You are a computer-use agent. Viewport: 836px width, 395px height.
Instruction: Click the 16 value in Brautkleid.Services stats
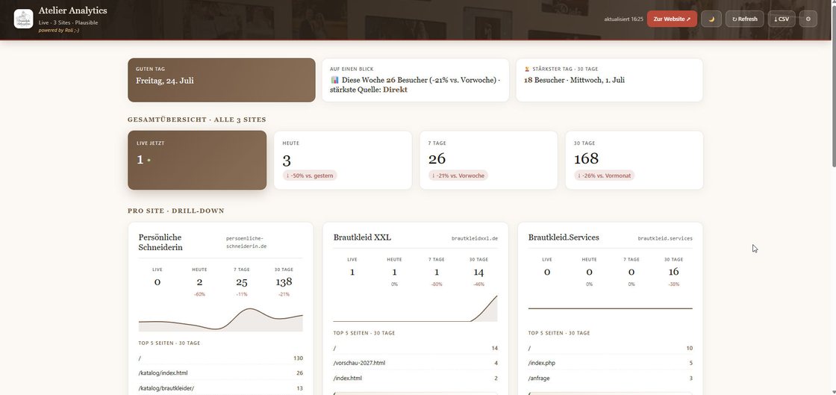tap(673, 272)
